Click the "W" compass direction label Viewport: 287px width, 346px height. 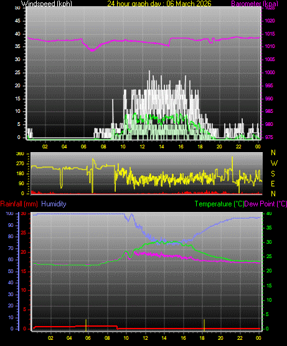tap(274, 163)
